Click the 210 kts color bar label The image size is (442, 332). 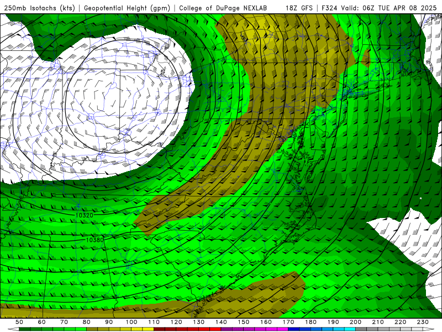click(x=378, y=322)
